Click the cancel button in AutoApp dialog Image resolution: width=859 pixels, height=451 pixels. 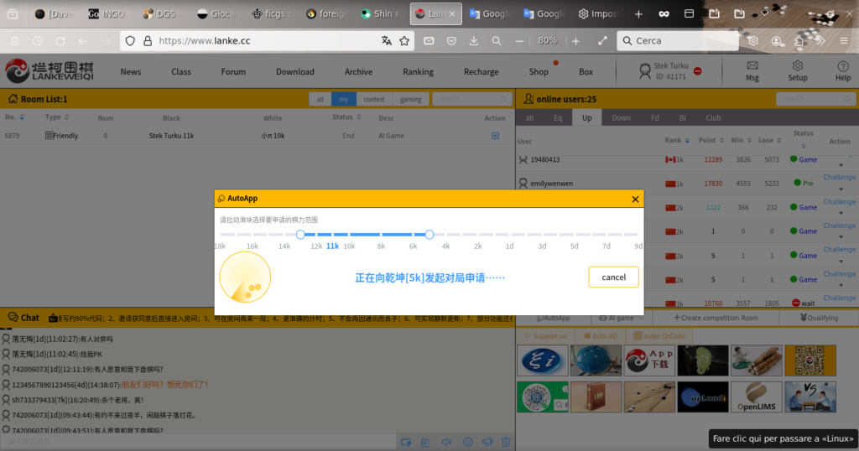[613, 277]
